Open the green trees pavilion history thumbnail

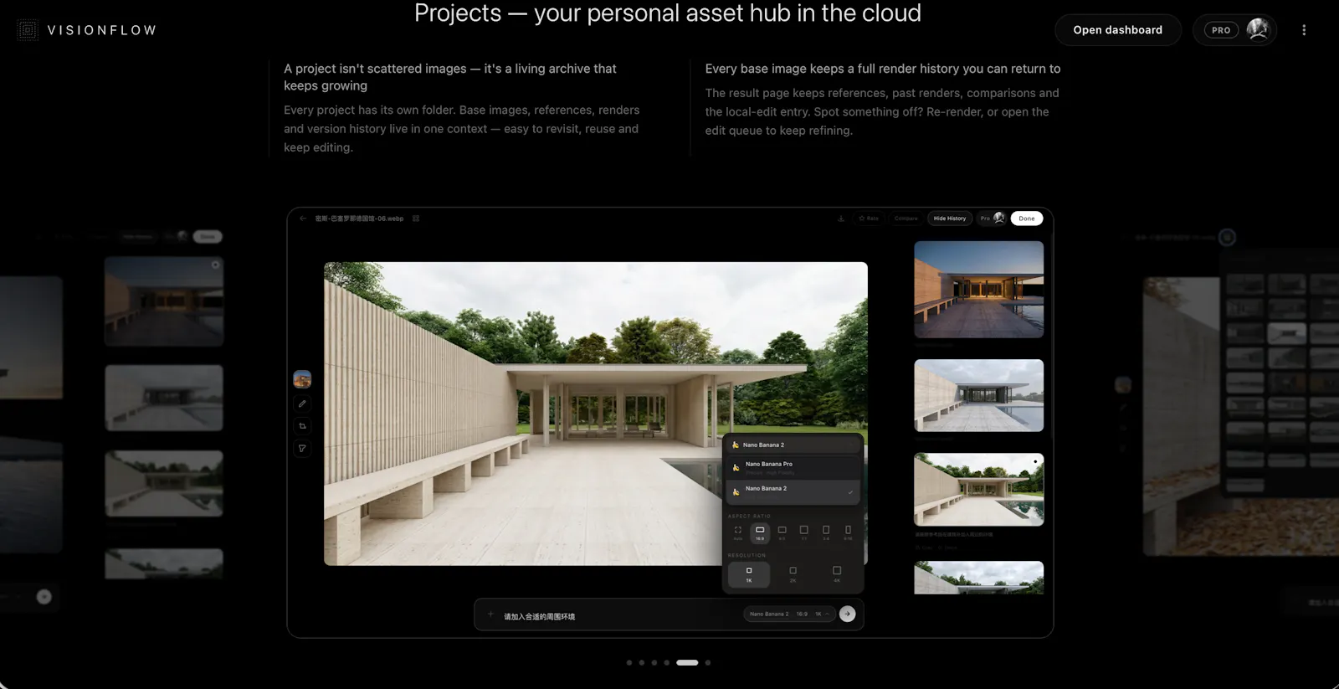(x=979, y=490)
